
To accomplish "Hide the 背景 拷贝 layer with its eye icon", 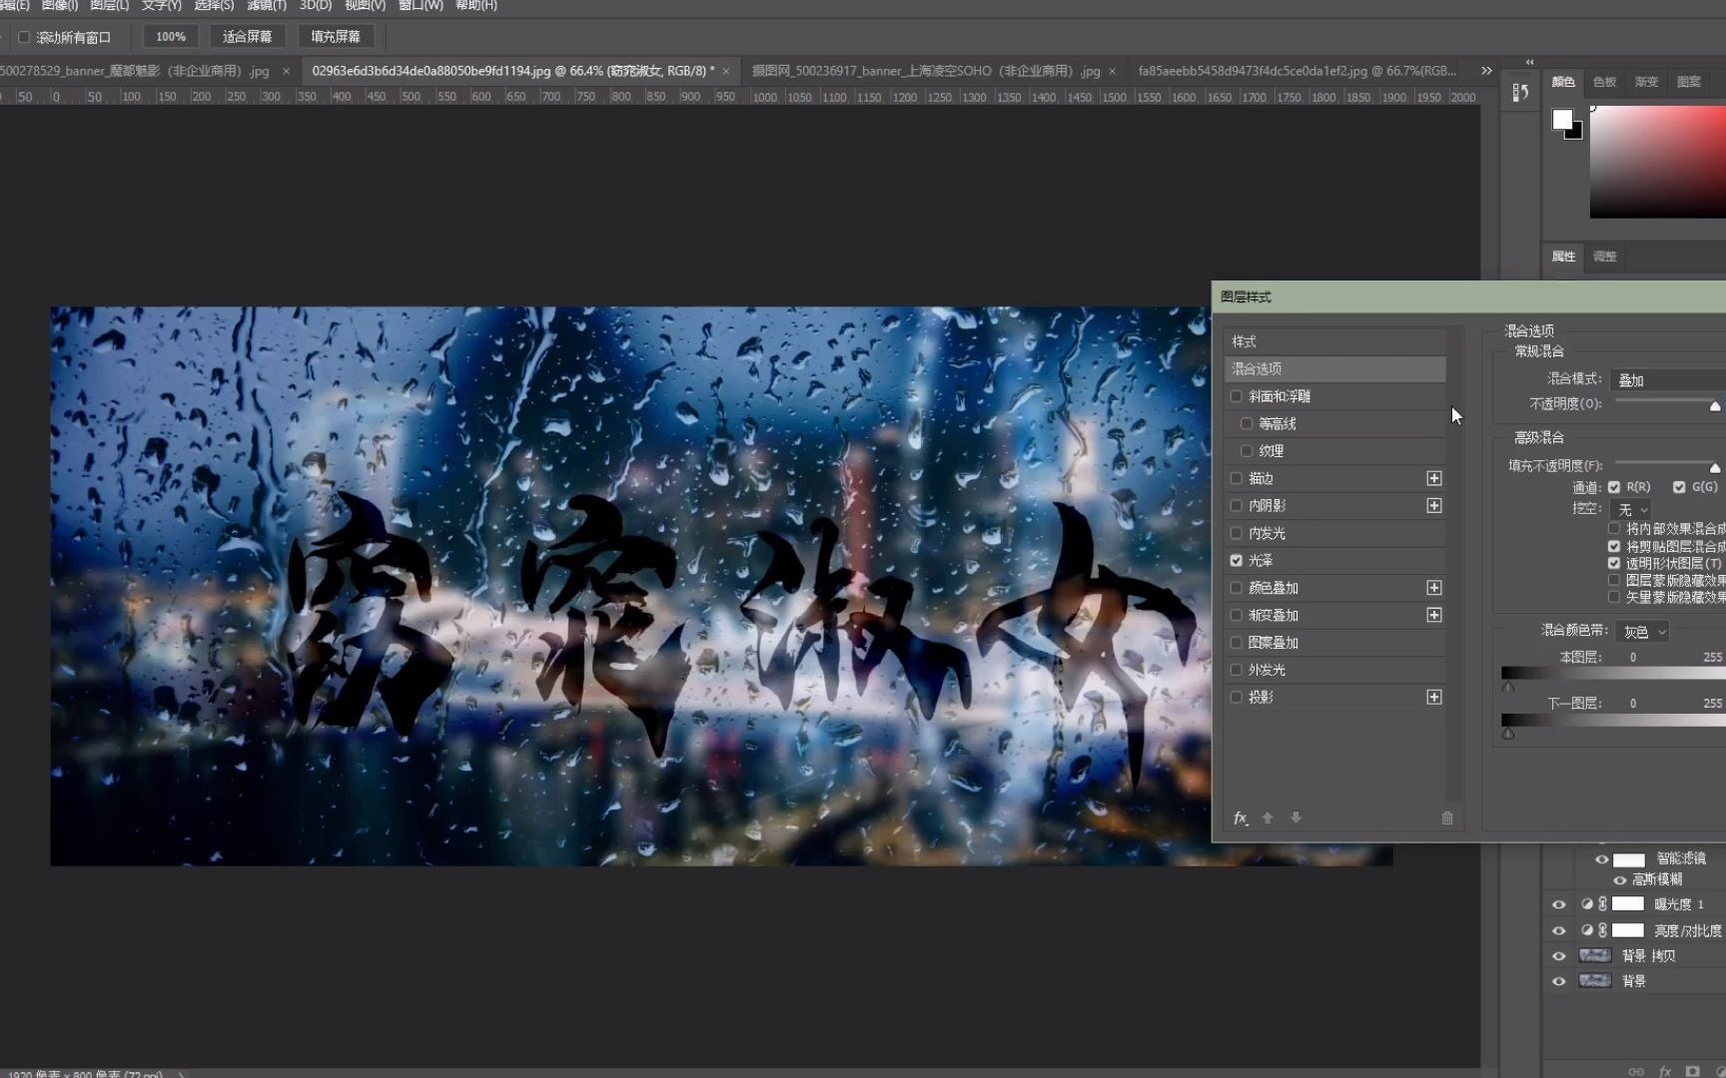I will click(x=1559, y=956).
